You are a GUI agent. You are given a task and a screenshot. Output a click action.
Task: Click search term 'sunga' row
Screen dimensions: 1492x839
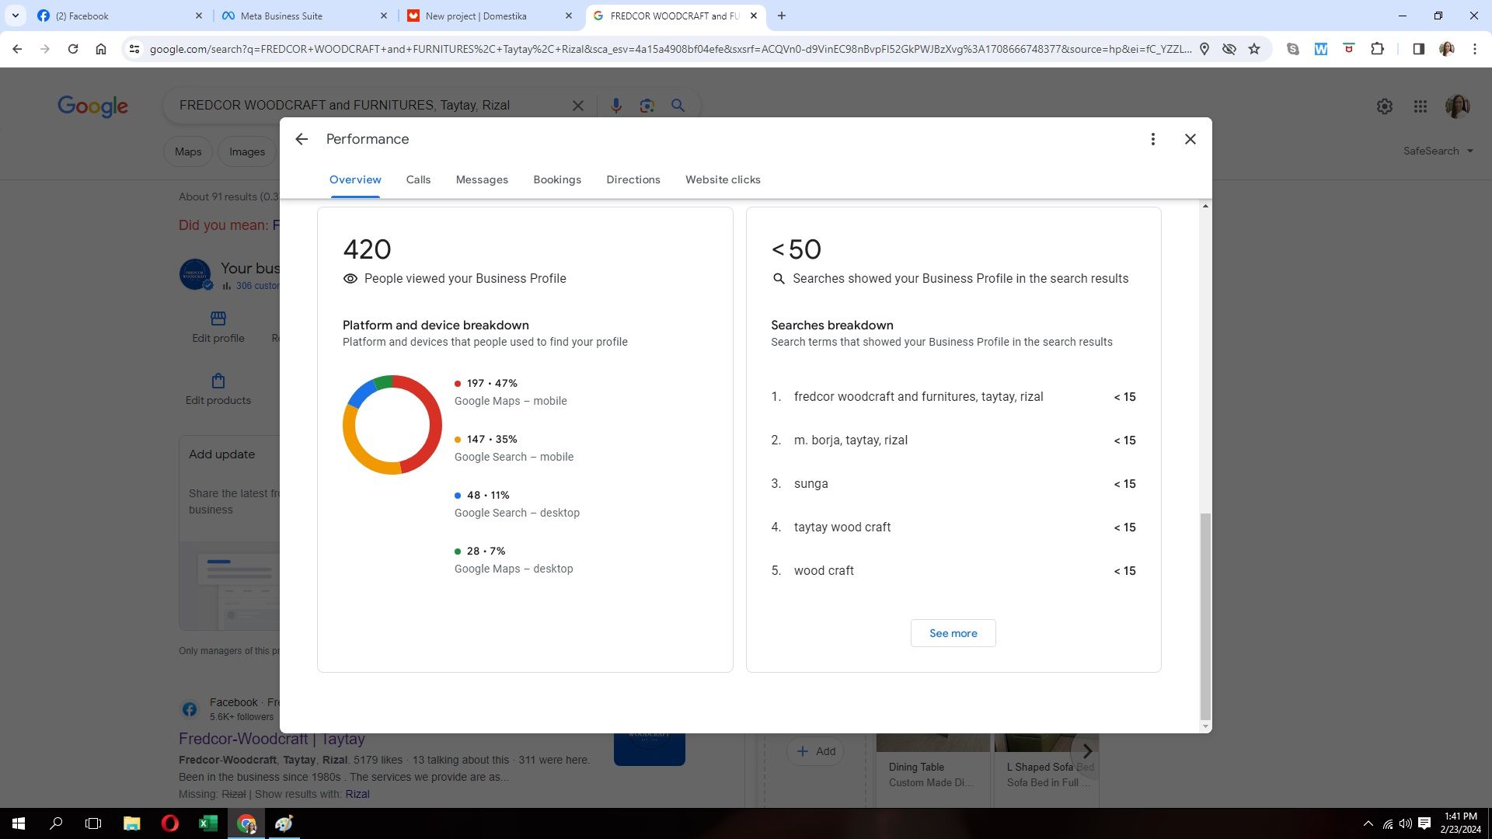[953, 483]
